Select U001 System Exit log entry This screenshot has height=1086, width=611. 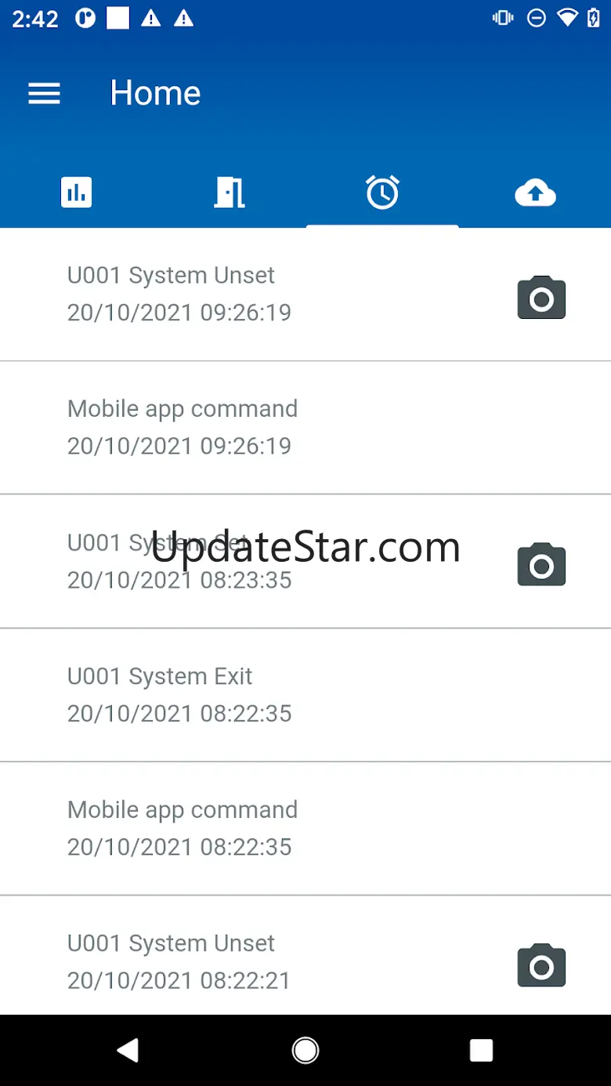tap(305, 695)
